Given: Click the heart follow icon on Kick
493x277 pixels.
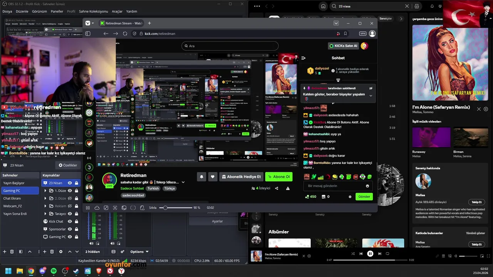Looking at the screenshot, I should pos(213,177).
